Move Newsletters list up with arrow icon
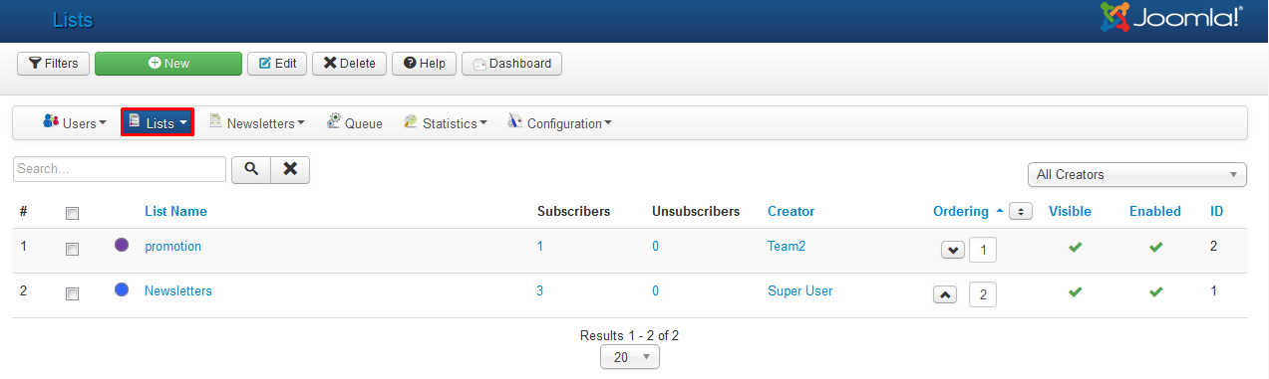The width and height of the screenshot is (1269, 379). coord(945,294)
